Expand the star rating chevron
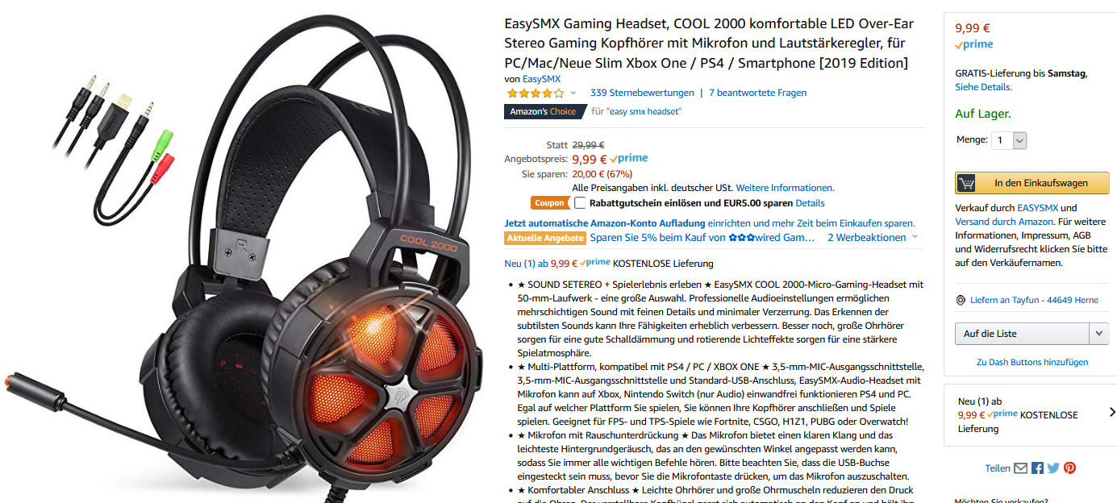The height and width of the screenshot is (503, 1117). [x=573, y=94]
